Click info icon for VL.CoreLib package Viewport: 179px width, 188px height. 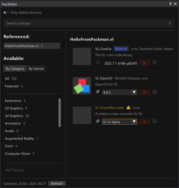pos(155,63)
